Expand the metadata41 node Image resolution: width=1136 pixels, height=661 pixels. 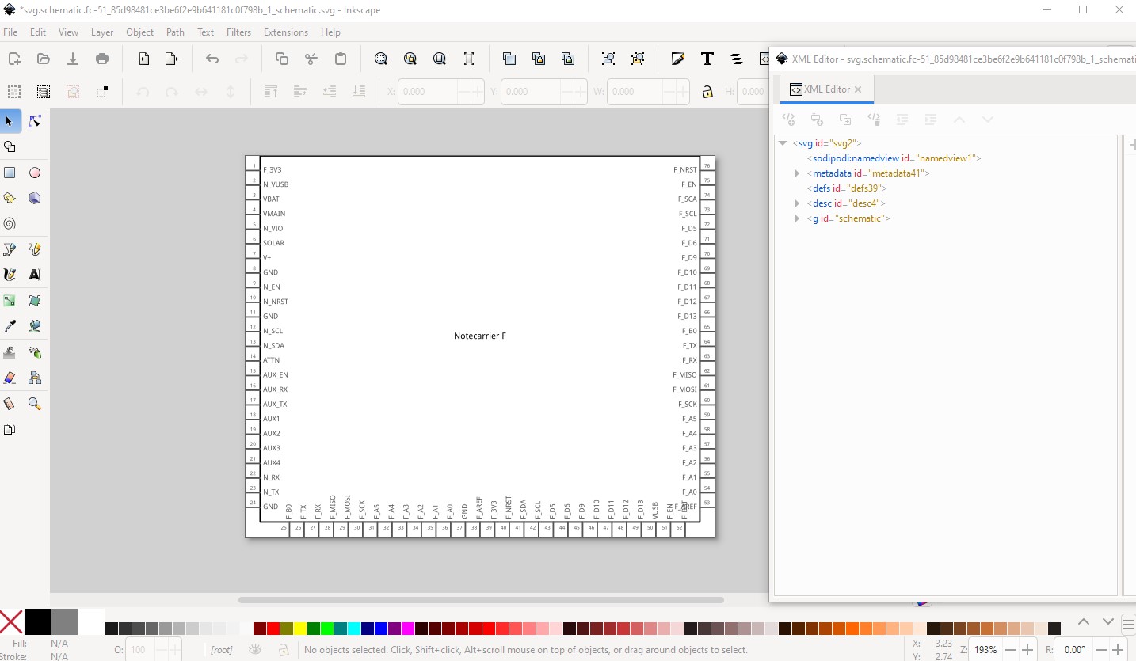coord(797,173)
